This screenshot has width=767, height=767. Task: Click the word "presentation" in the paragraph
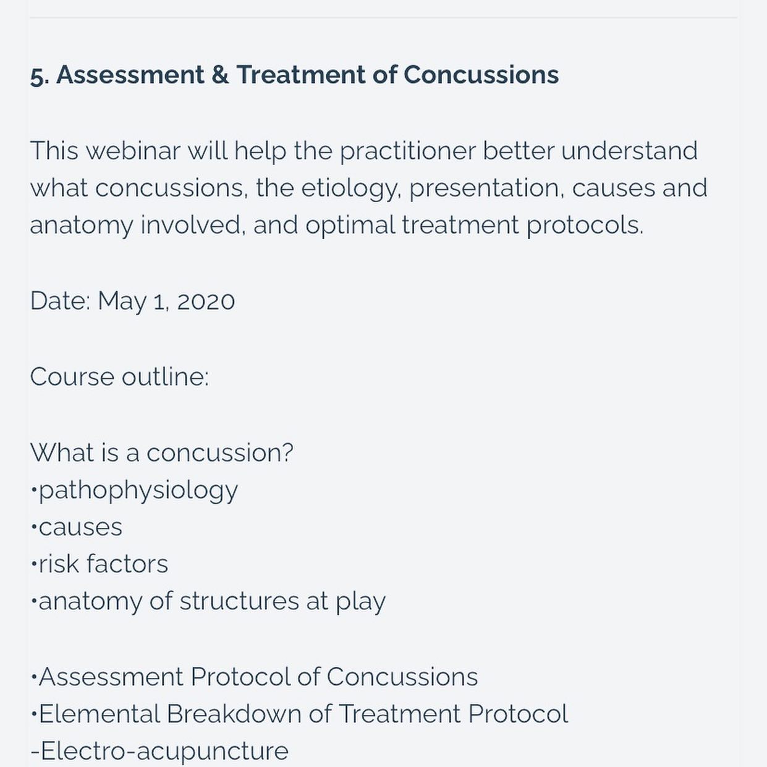[486, 189]
